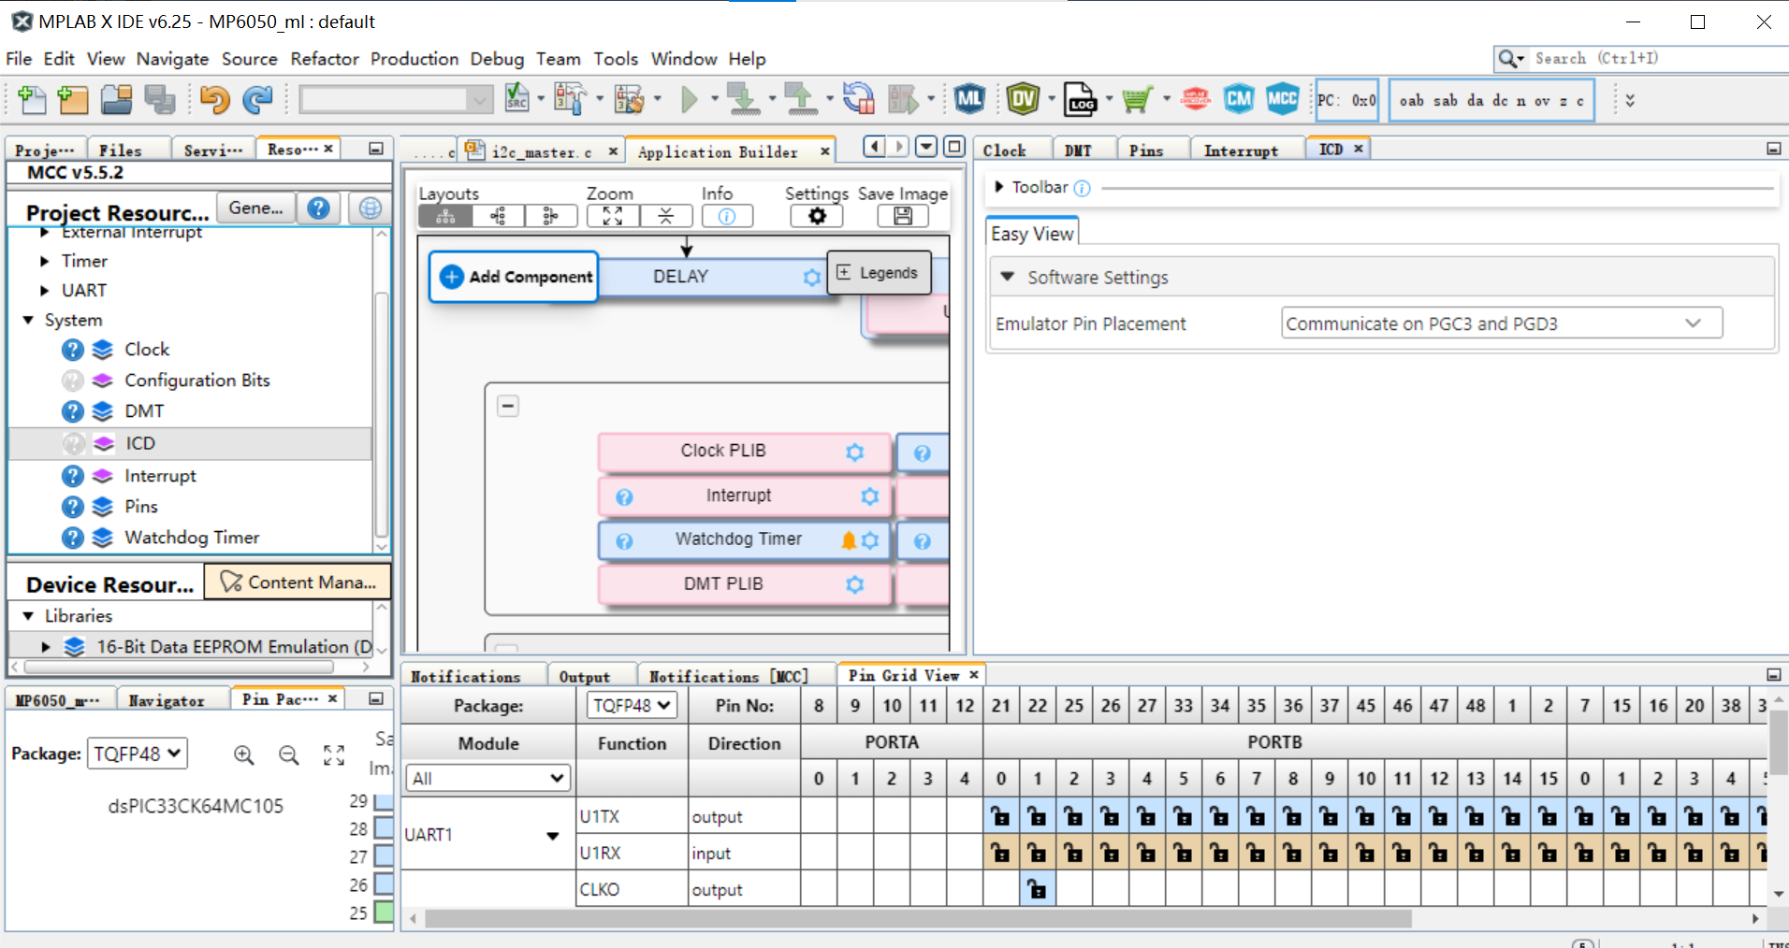Open the Package dropdown in Pin Package panel
The height and width of the screenshot is (948, 1789).
tap(138, 754)
